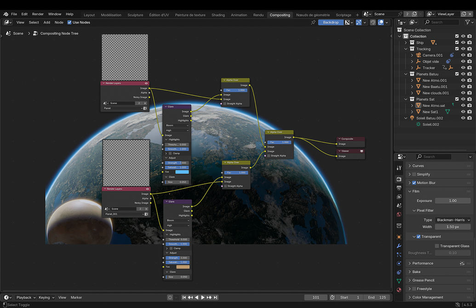Image resolution: width=476 pixels, height=308 pixels.
Task: Enable the Simplify checkbox
Action: pos(414,175)
